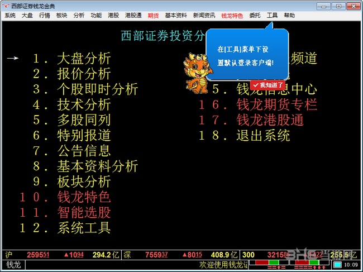Close the 西部证券钱龙金典 window

click(x=354, y=6)
